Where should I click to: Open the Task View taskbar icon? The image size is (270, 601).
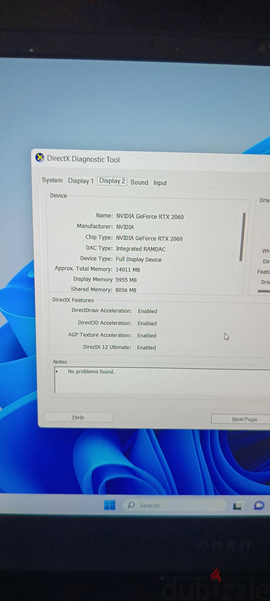(237, 506)
